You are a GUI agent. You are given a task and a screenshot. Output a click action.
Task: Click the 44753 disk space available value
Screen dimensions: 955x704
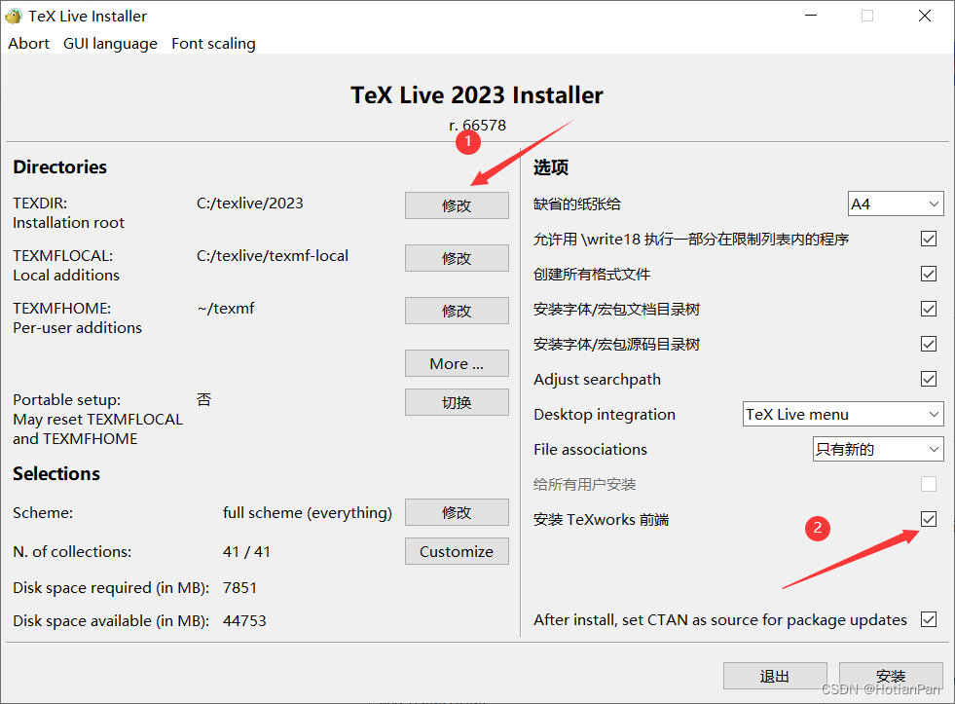point(244,620)
